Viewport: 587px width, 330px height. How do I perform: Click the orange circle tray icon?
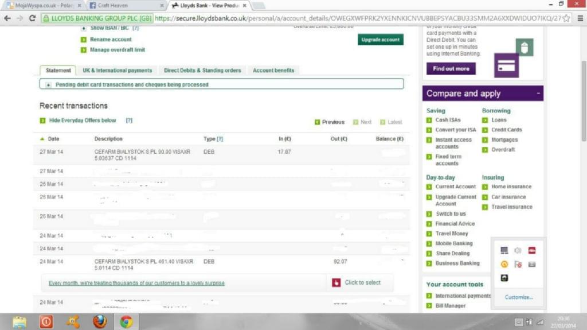click(x=504, y=265)
